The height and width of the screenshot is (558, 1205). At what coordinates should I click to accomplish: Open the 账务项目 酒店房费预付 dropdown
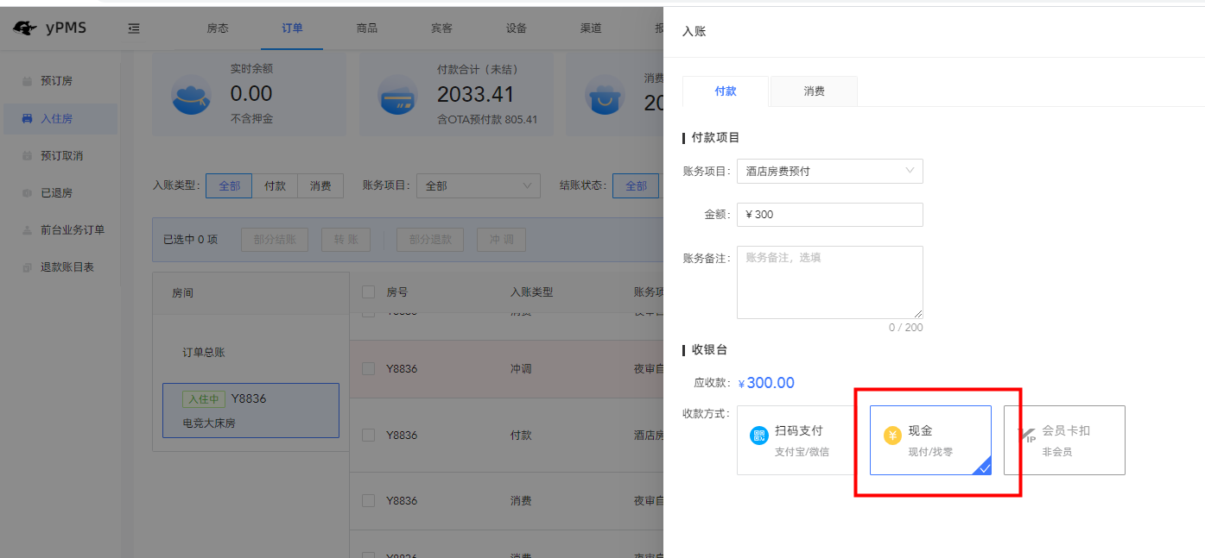[x=830, y=171]
